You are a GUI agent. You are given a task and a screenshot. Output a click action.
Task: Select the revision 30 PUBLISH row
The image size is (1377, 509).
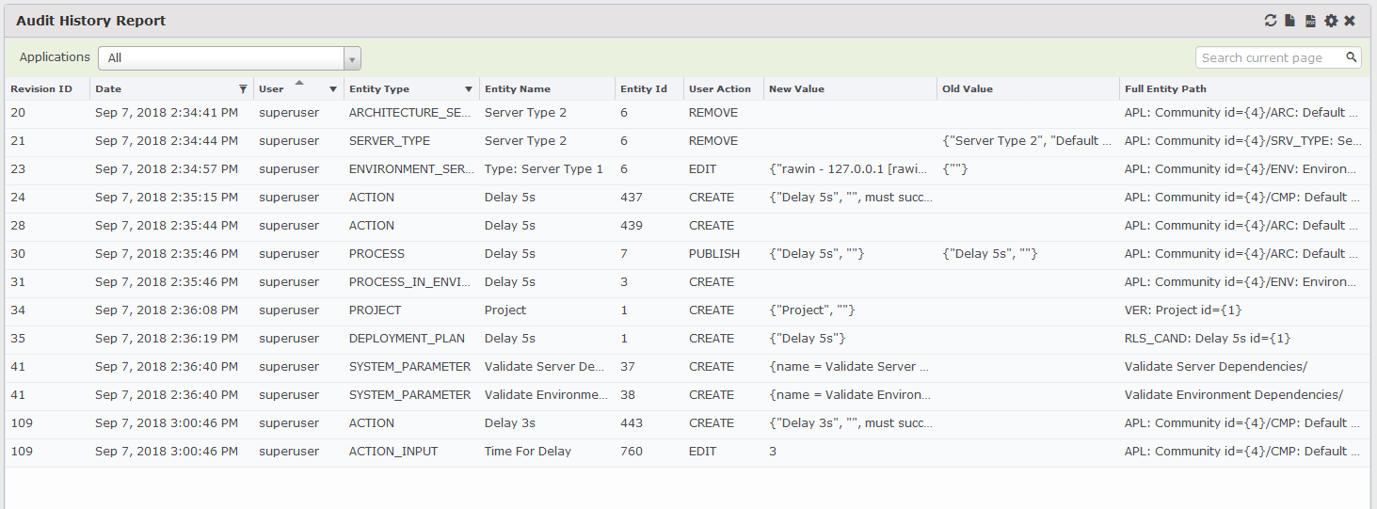point(687,253)
